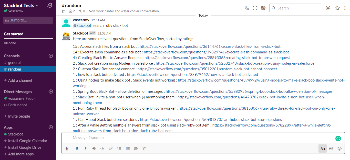
Task: Open direct message with voscarmv (you)
Action: click(28, 98)
